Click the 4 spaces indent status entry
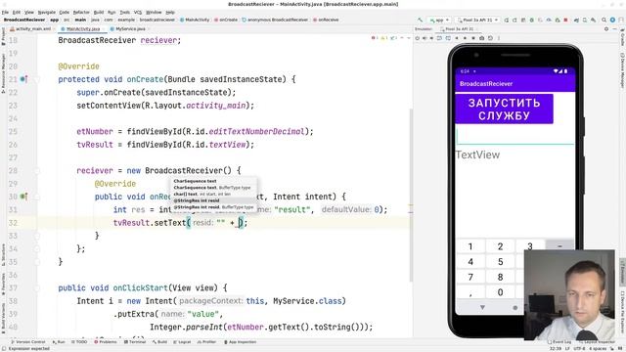The height and width of the screenshot is (352, 626). pyautogui.click(x=598, y=348)
